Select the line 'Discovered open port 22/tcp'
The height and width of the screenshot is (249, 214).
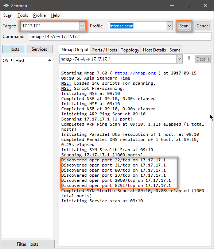[113, 160]
